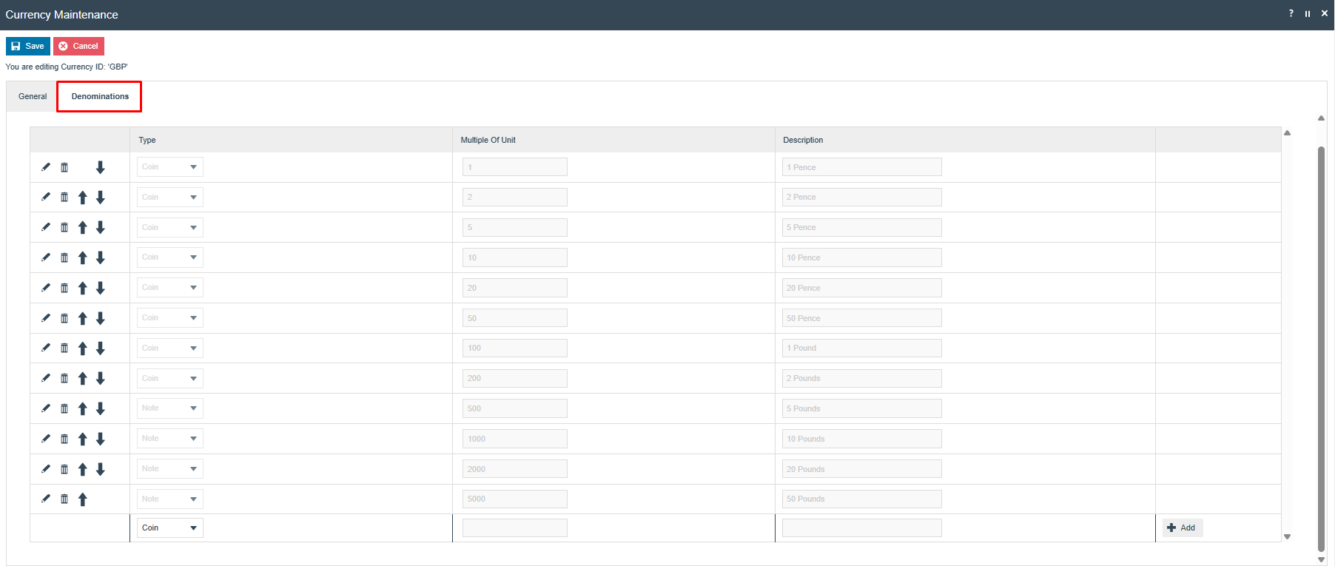
Task: Move the 2 Pence row down
Action: tap(101, 198)
